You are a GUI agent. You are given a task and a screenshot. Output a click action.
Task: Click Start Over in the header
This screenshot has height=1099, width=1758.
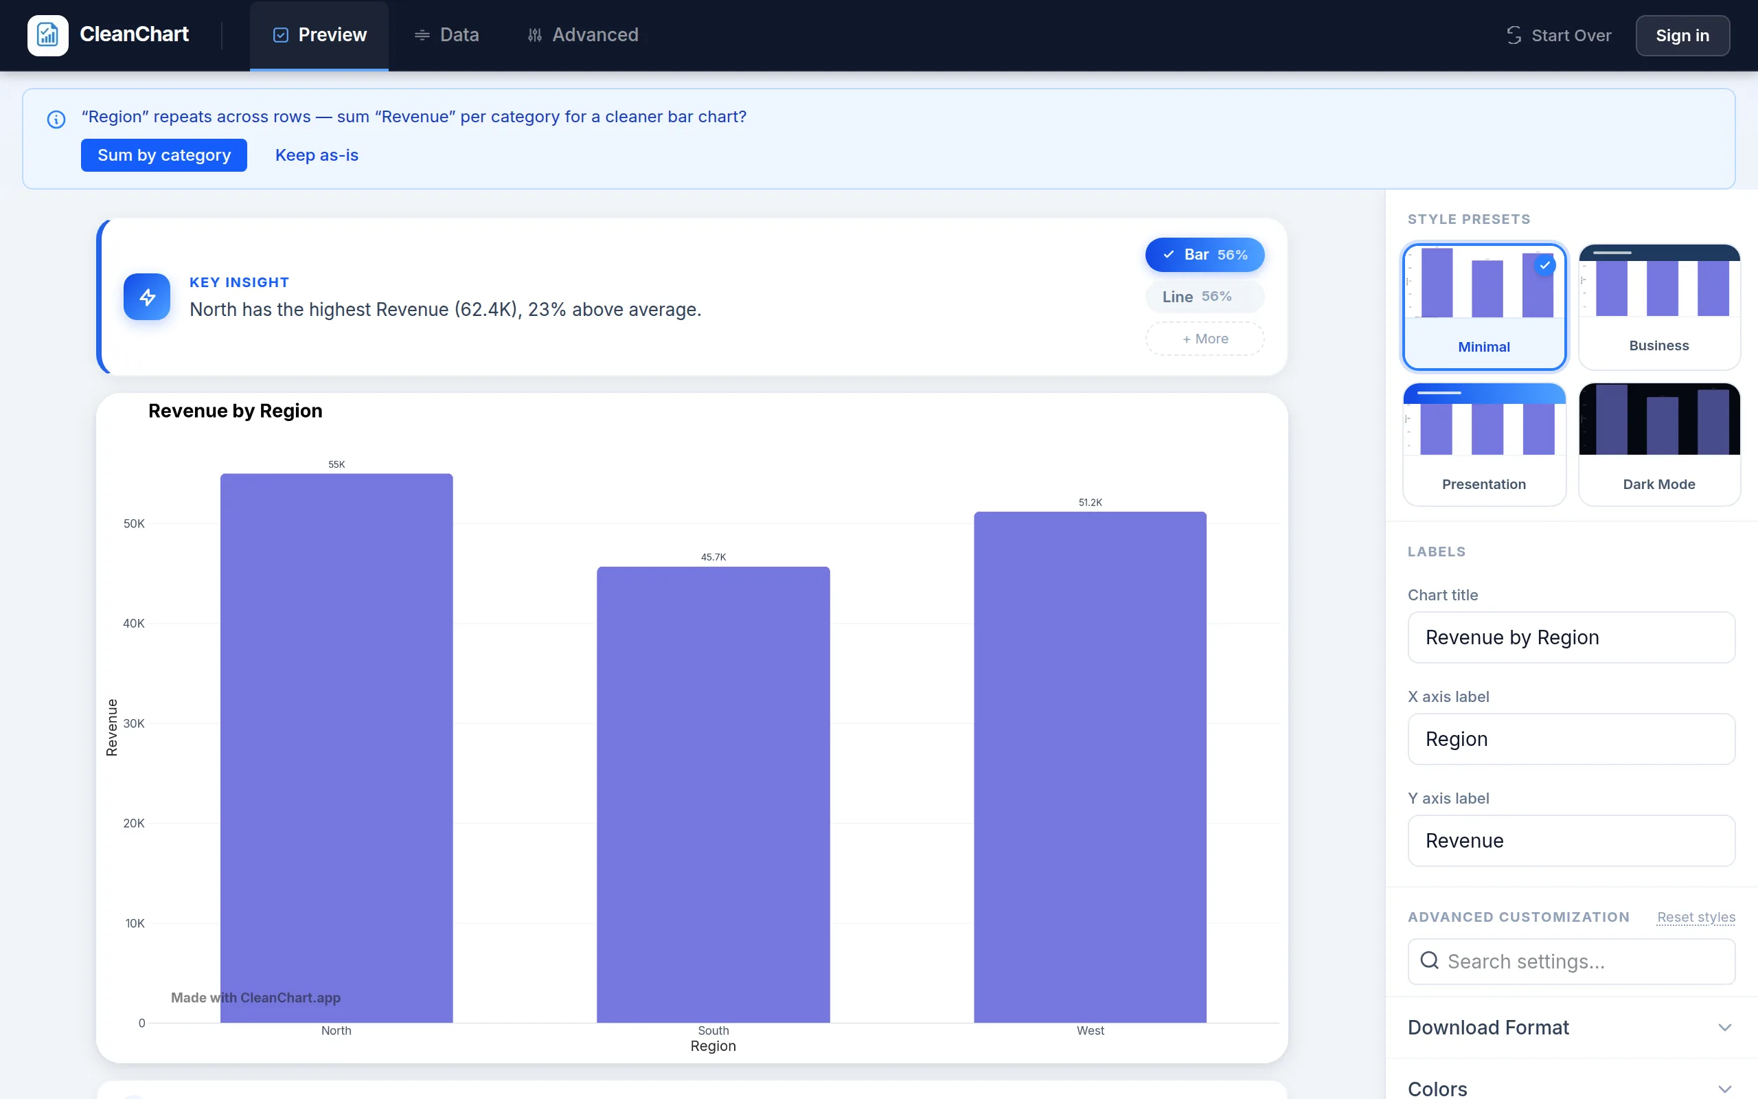(1558, 35)
